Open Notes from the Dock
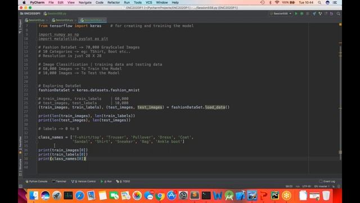 102,196
